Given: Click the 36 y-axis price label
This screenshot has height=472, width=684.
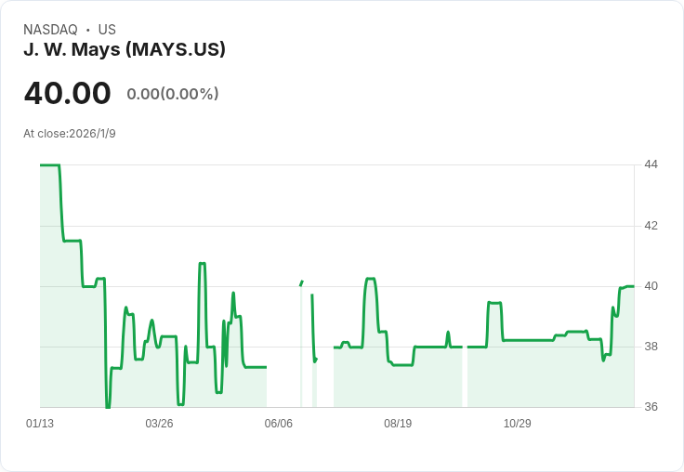Looking at the screenshot, I should 651,407.
